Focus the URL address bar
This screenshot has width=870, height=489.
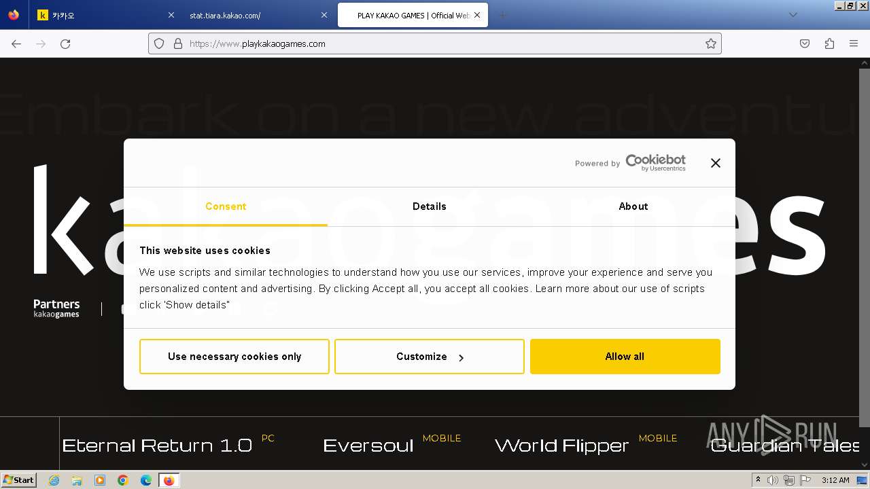coord(435,43)
